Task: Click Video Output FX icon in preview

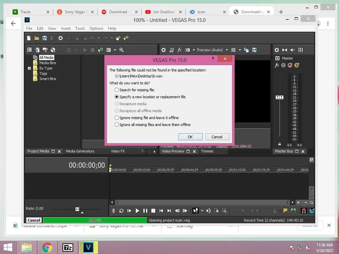Action: (x=179, y=50)
